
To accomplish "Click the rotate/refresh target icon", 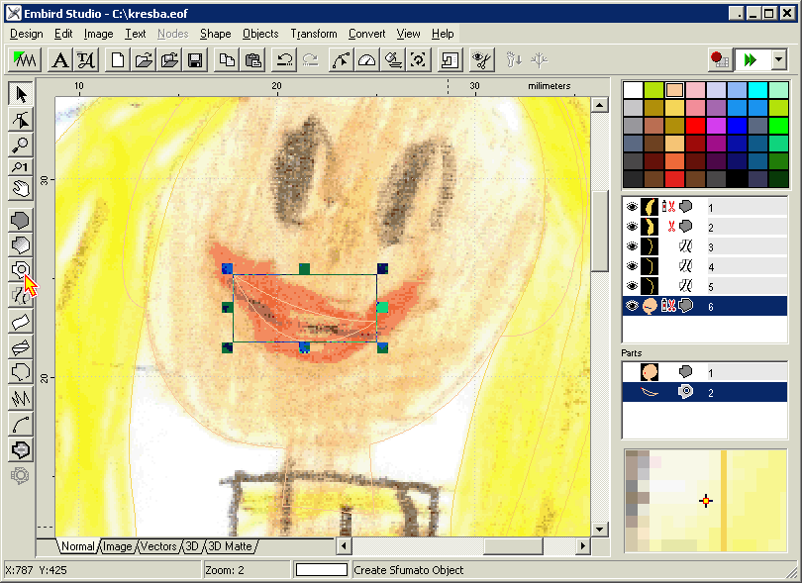I will click(419, 60).
